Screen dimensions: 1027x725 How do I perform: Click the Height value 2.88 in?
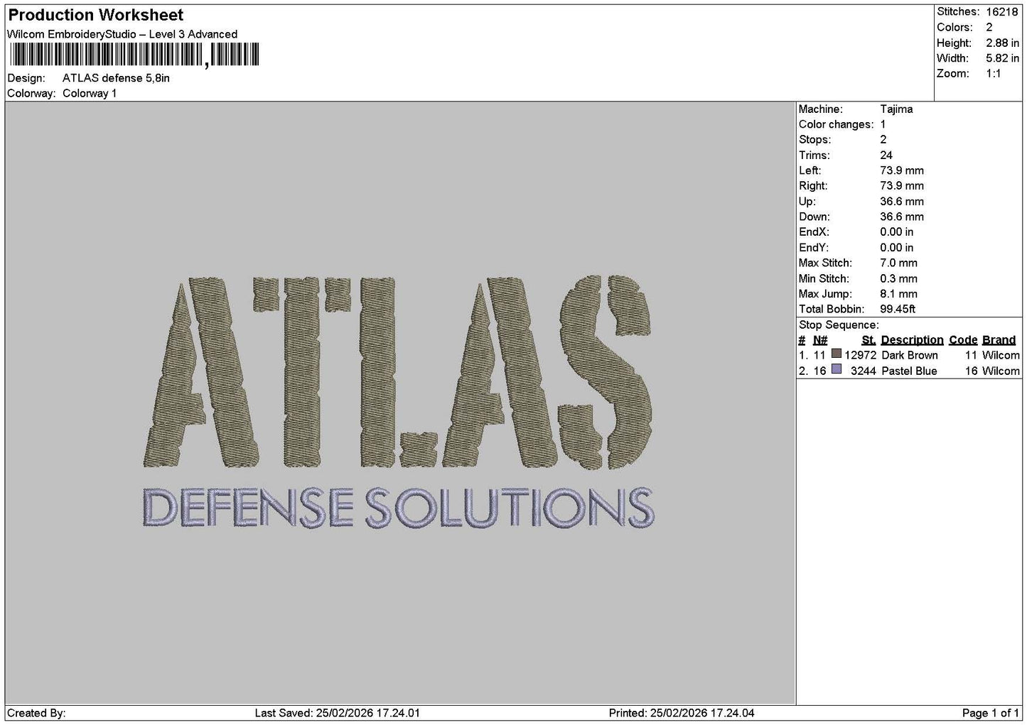click(x=1002, y=43)
